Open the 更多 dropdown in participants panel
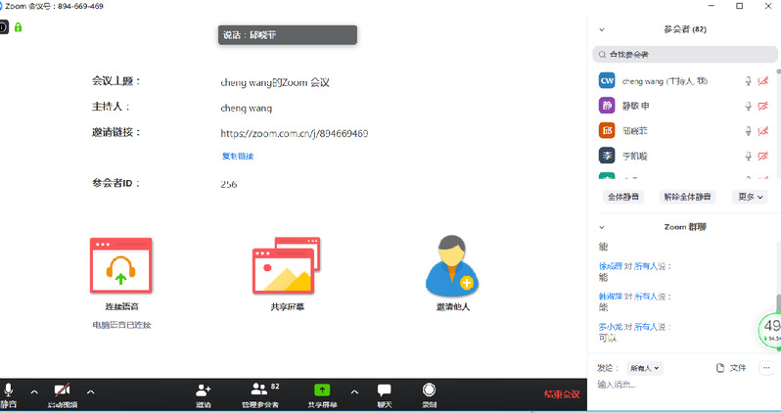 coord(752,197)
